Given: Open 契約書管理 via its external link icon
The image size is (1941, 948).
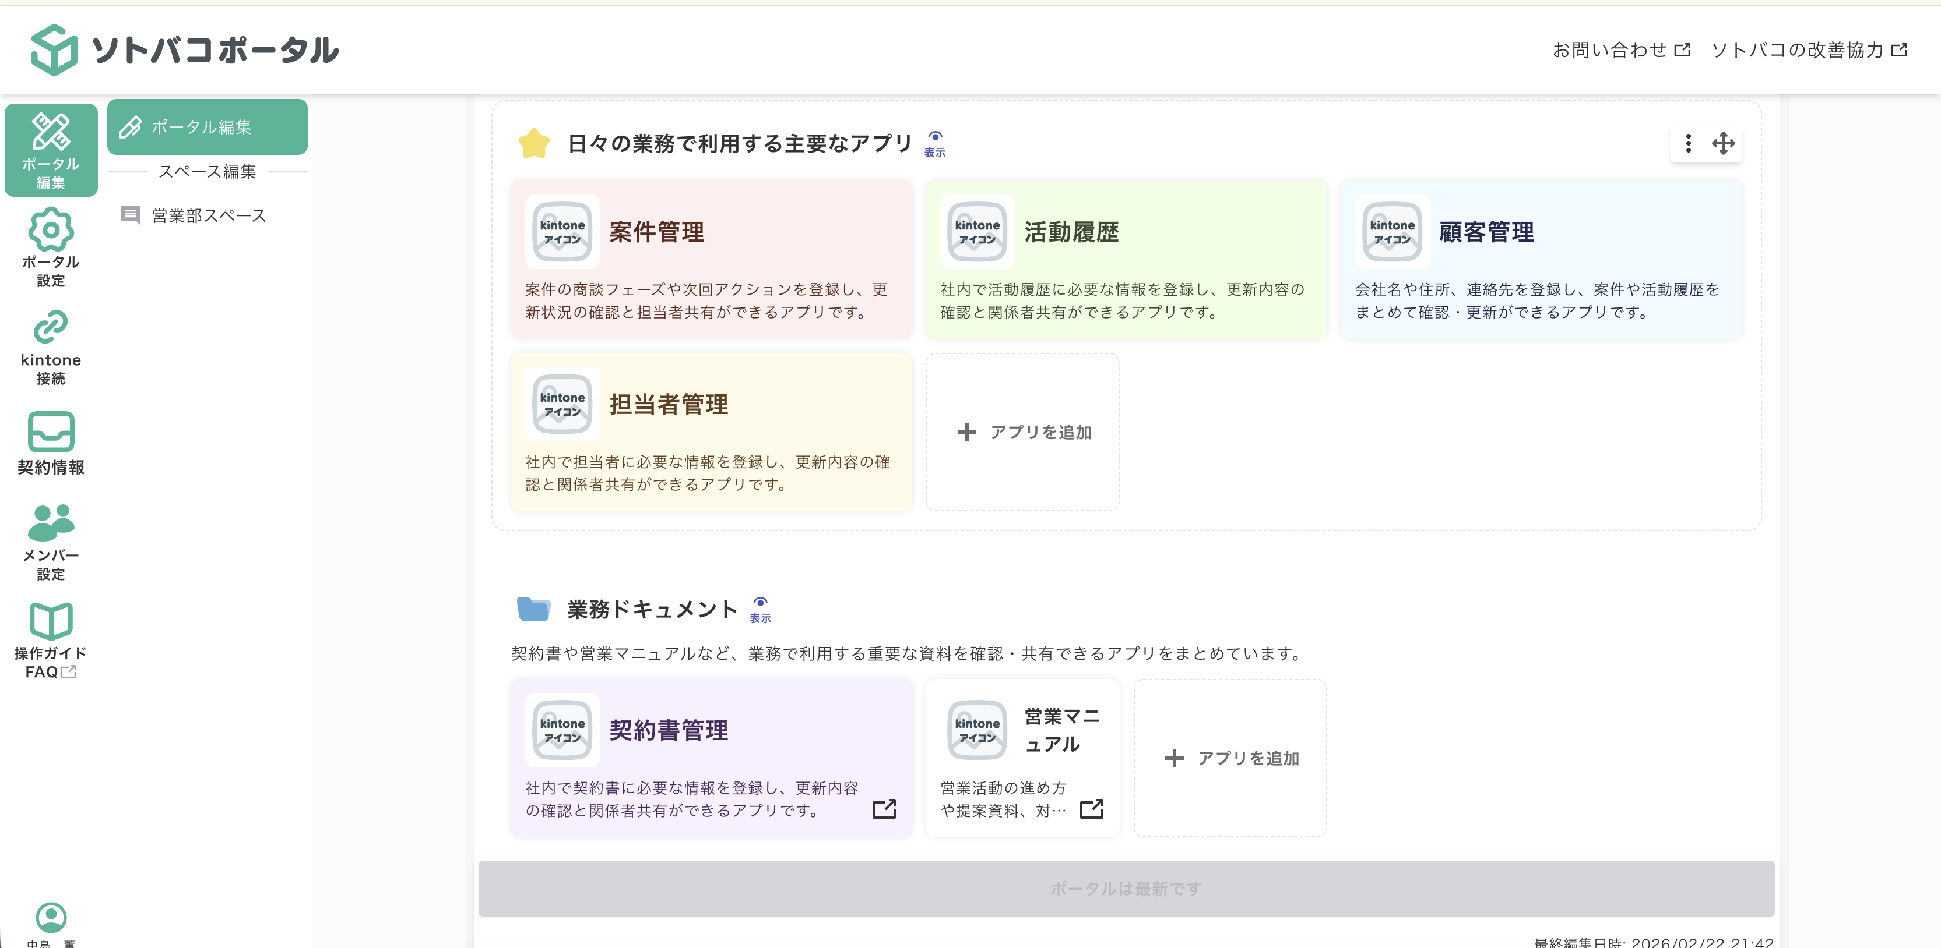Looking at the screenshot, I should (x=885, y=809).
